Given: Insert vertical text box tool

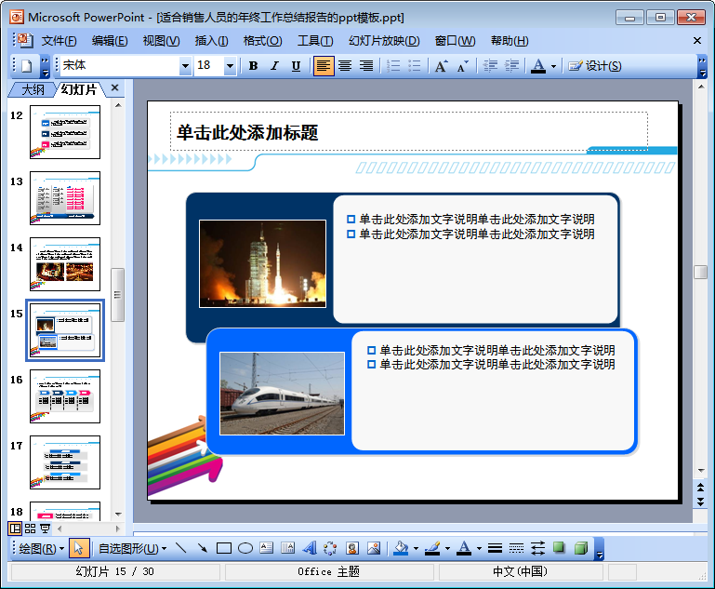Looking at the screenshot, I should 287,548.
